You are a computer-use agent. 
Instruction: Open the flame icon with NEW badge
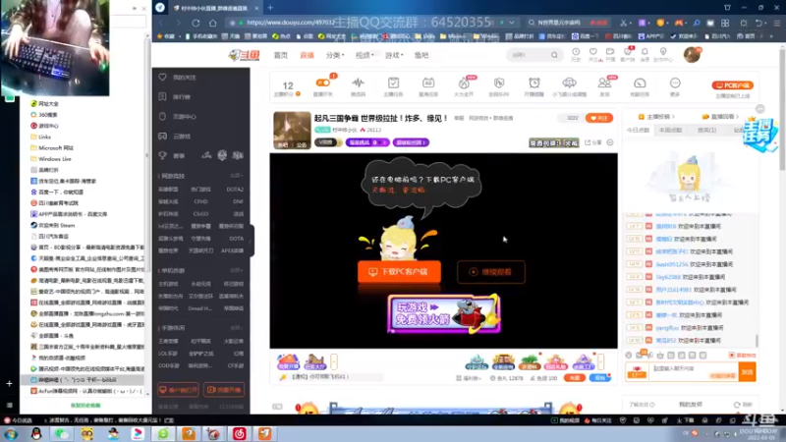(464, 85)
